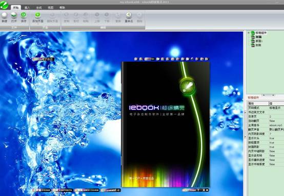Click the close icon on the book toolbar strip

click(207, 59)
